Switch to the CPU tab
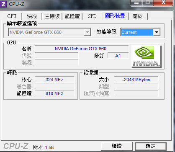175x152 pixels. coord(12,16)
